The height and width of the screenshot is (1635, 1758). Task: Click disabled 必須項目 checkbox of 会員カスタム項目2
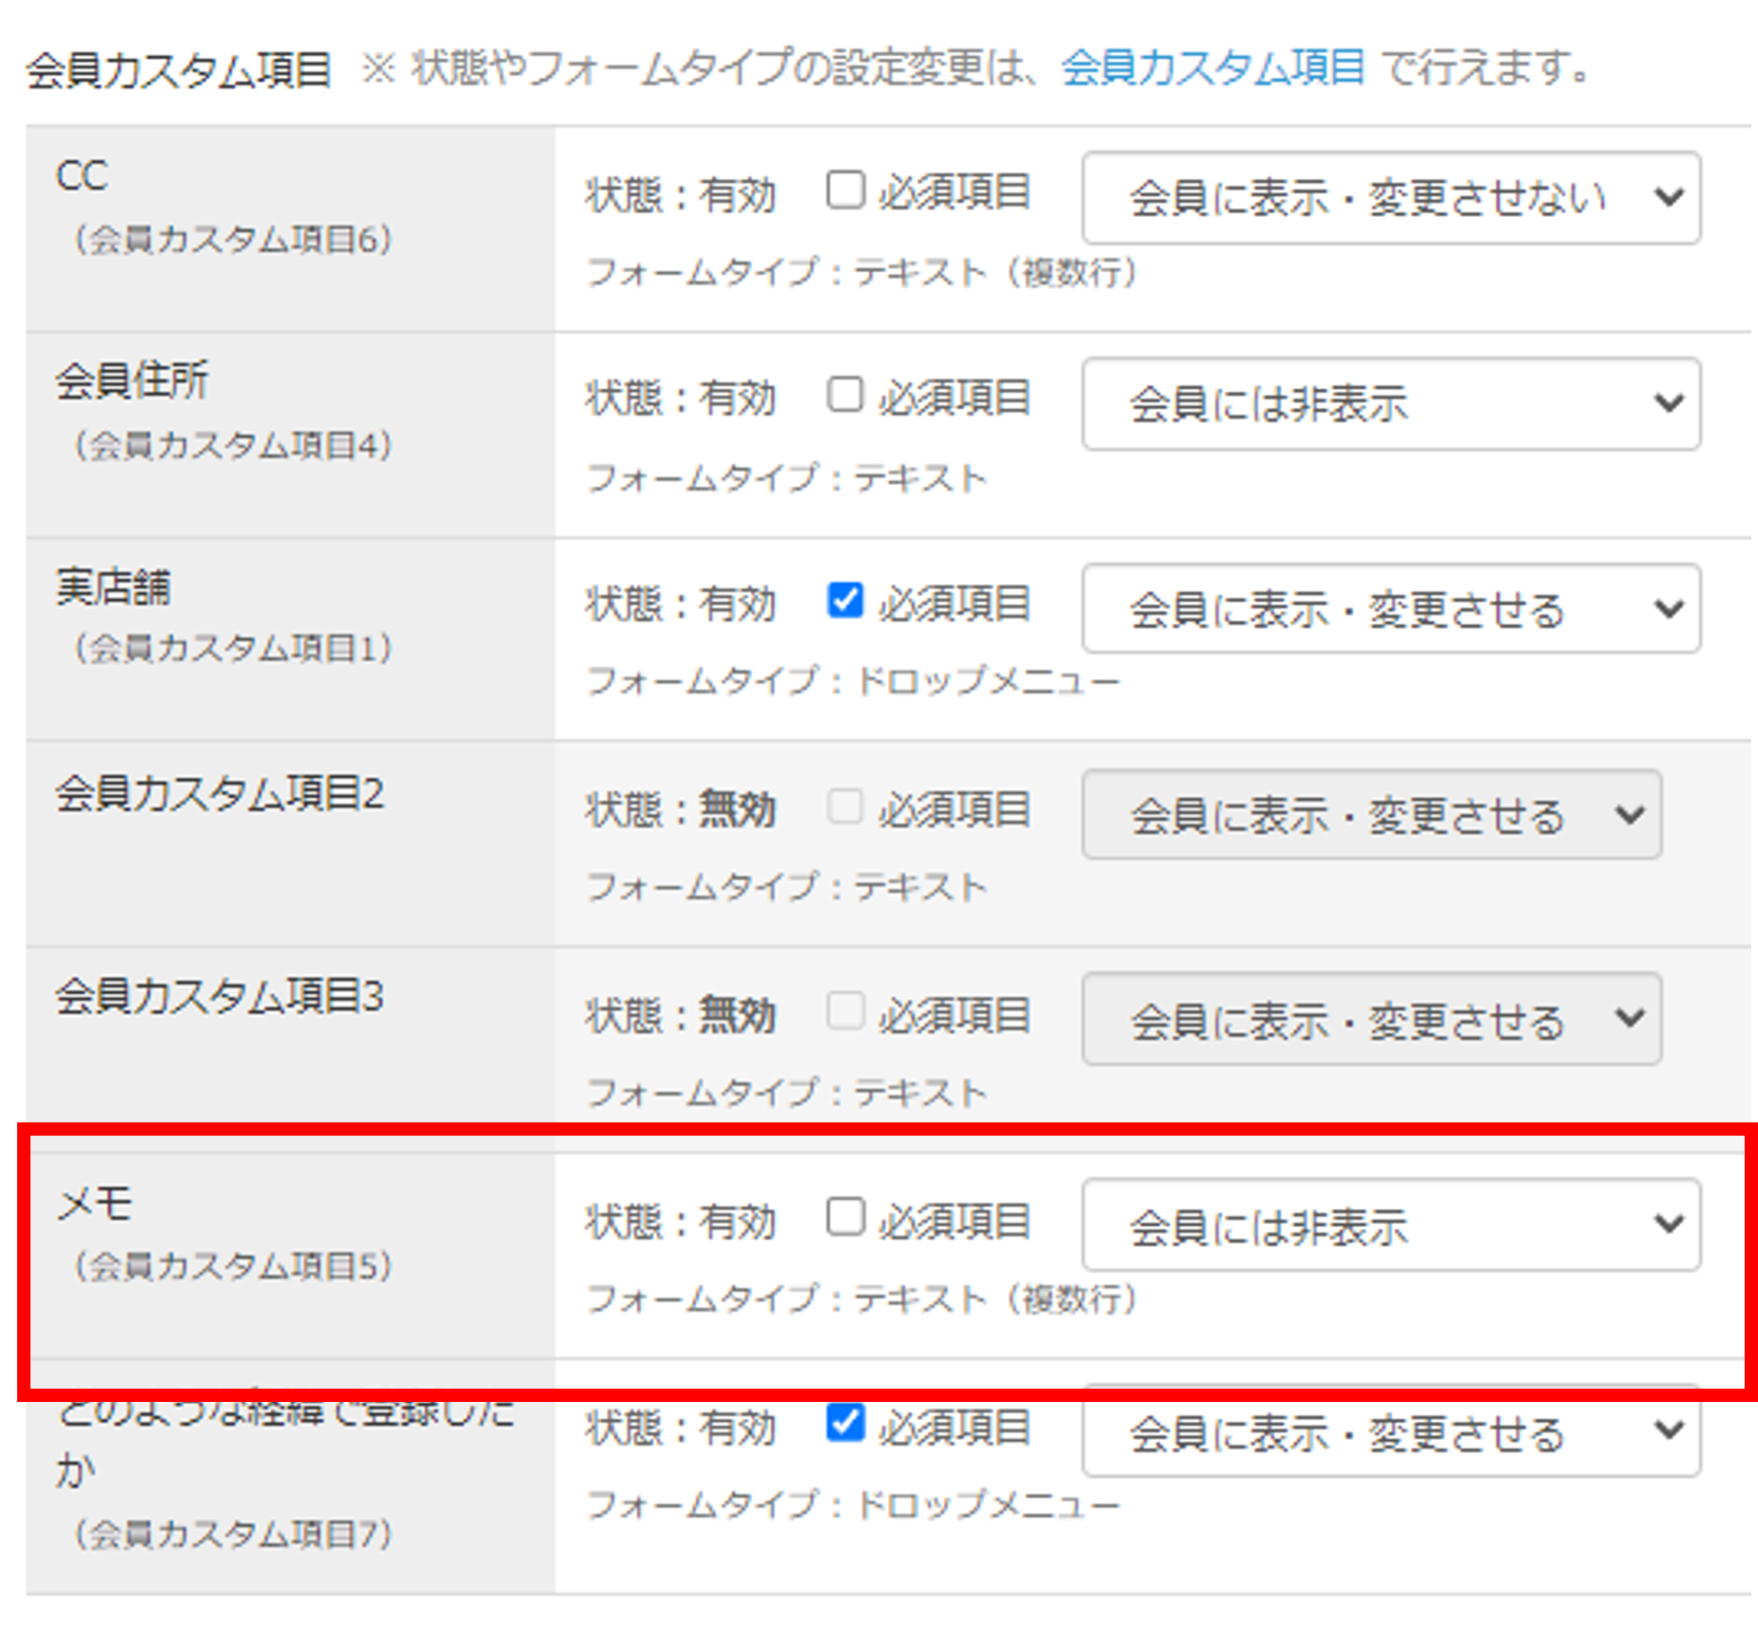click(844, 808)
